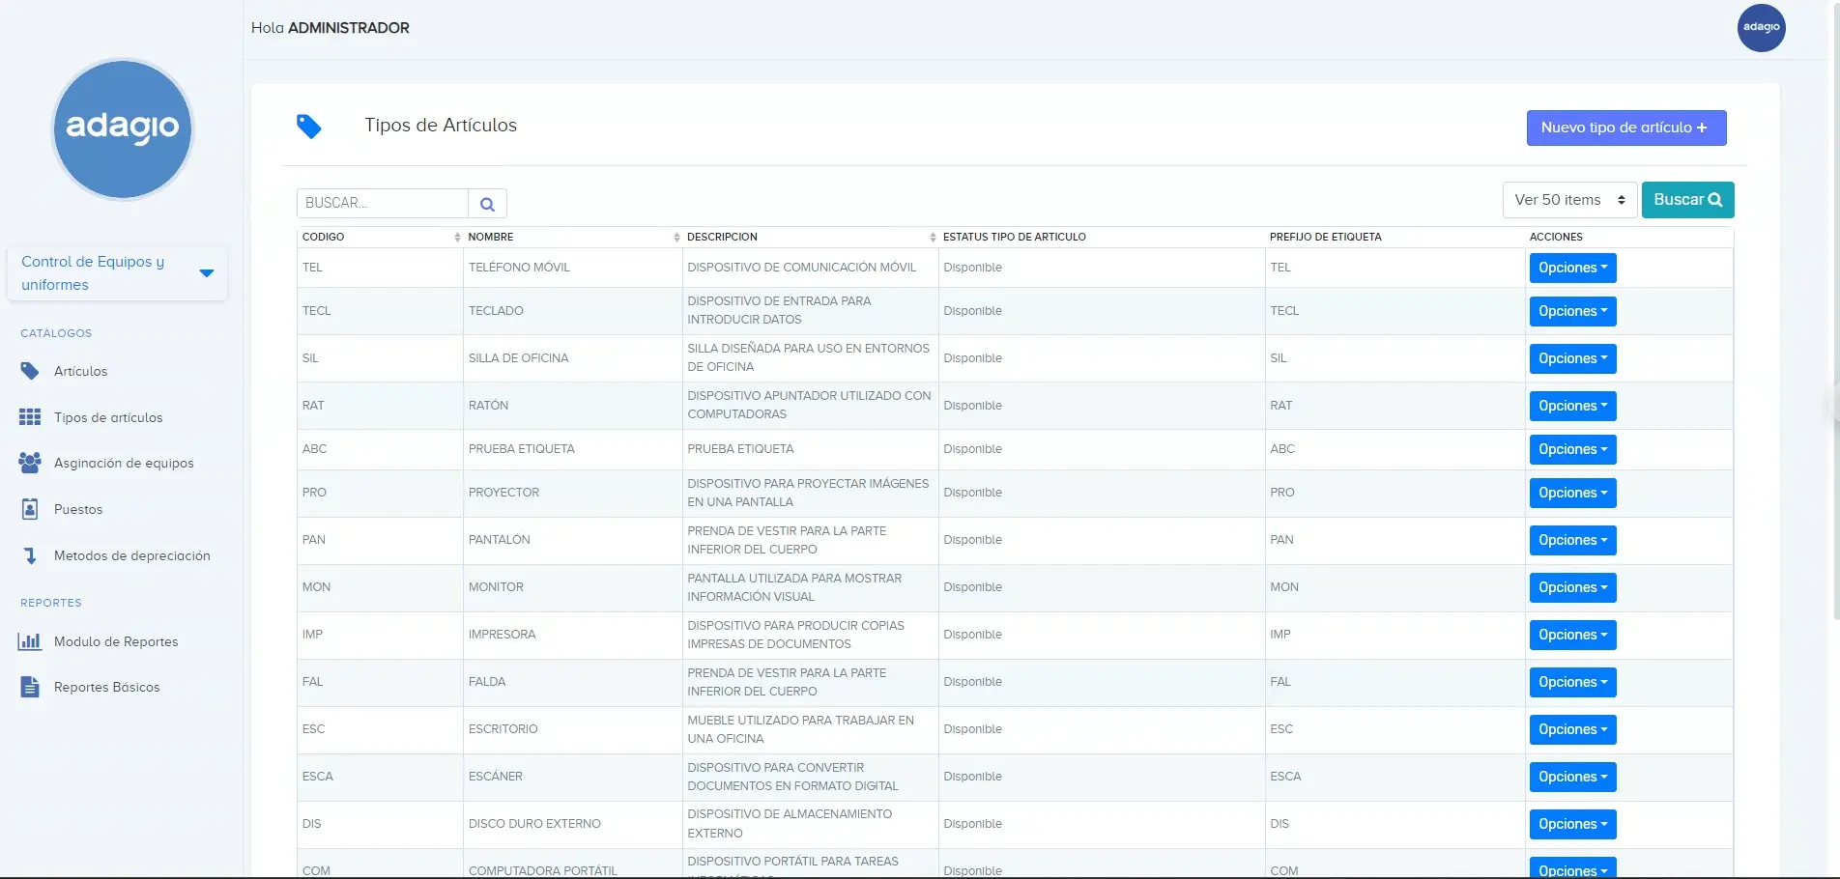Sort table by NOMBRE column arrows
This screenshot has width=1840, height=879.
coord(676,237)
